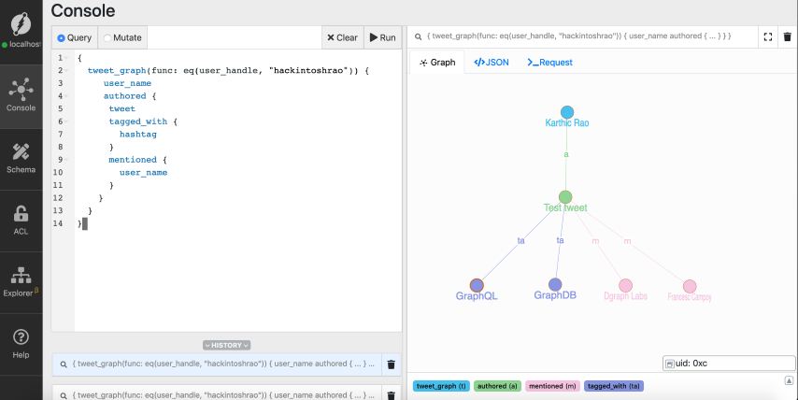Toggle the tagged_with legend label
This screenshot has height=400, width=798.
click(614, 385)
